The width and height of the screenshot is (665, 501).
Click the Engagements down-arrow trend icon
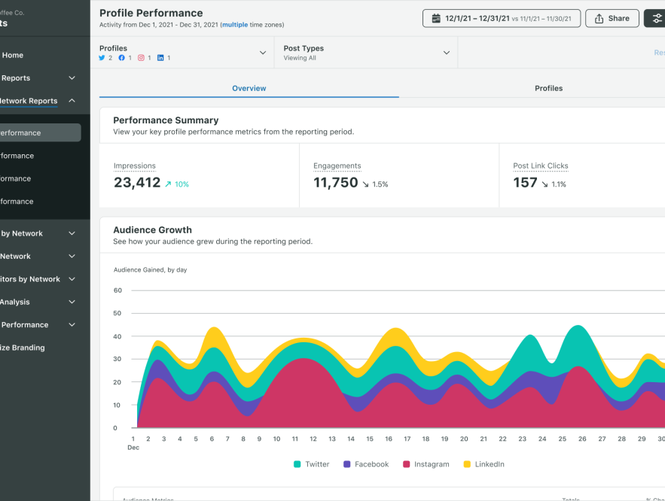coord(365,184)
